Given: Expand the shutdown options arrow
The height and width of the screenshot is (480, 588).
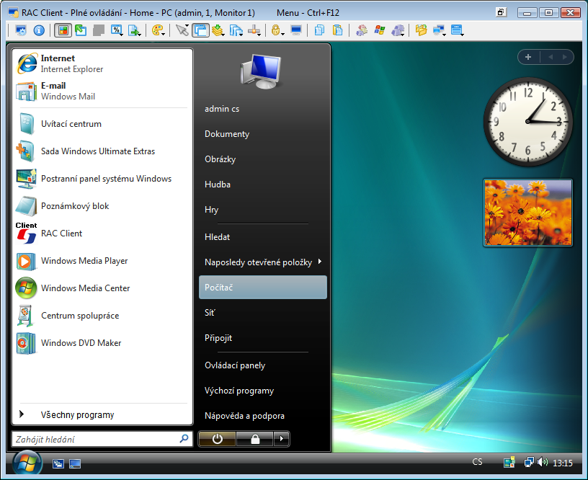Looking at the screenshot, I should click(281, 439).
